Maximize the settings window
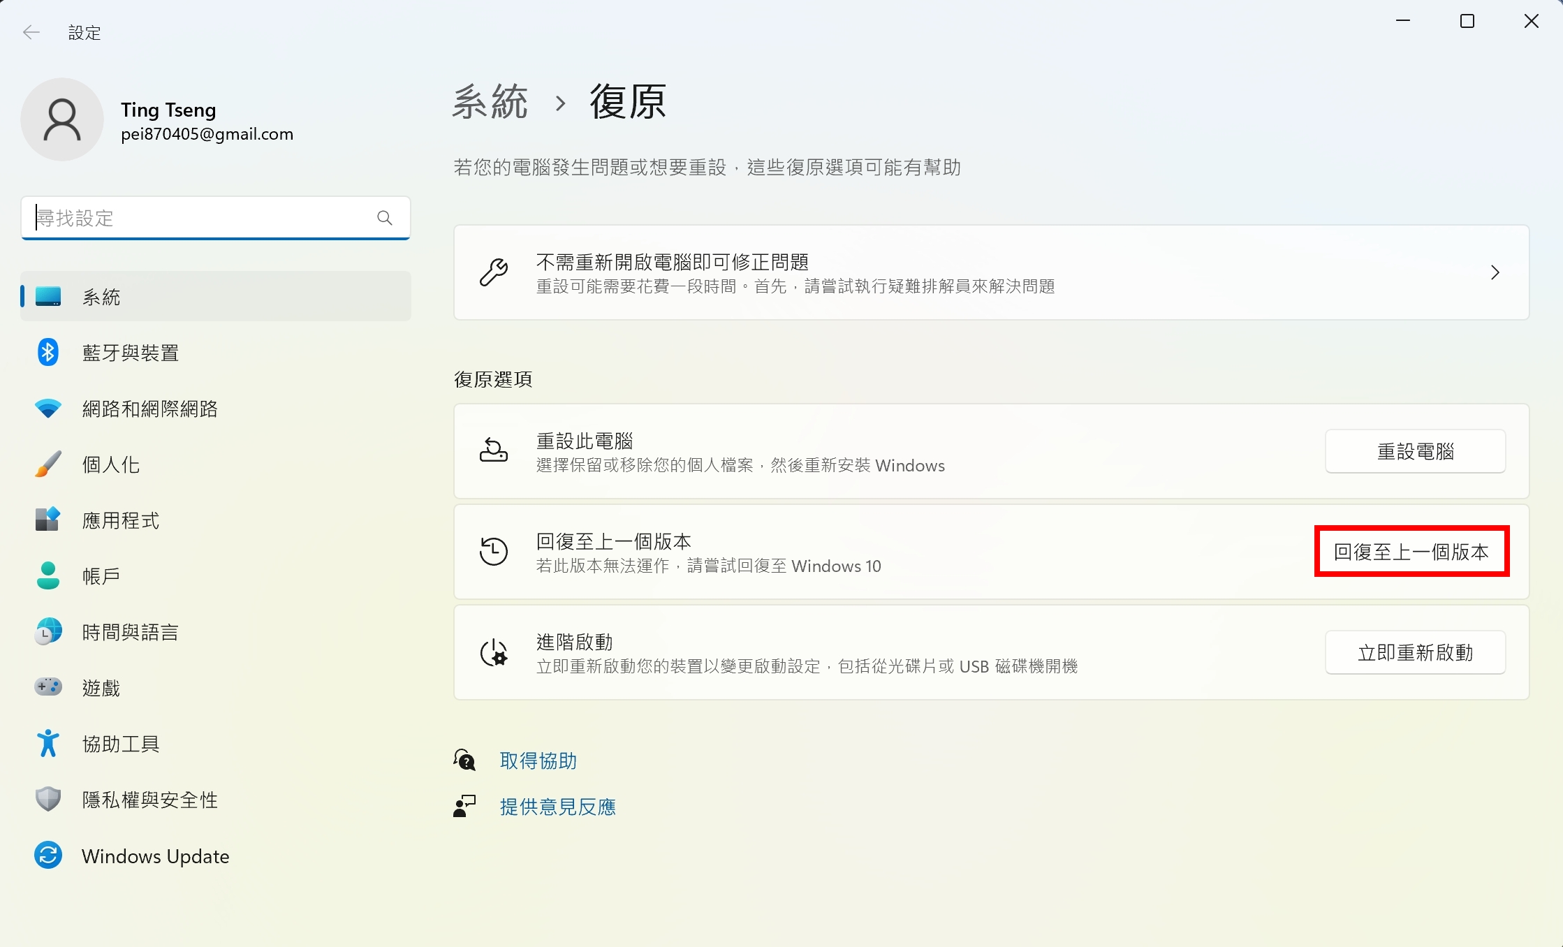The width and height of the screenshot is (1563, 947). tap(1467, 21)
